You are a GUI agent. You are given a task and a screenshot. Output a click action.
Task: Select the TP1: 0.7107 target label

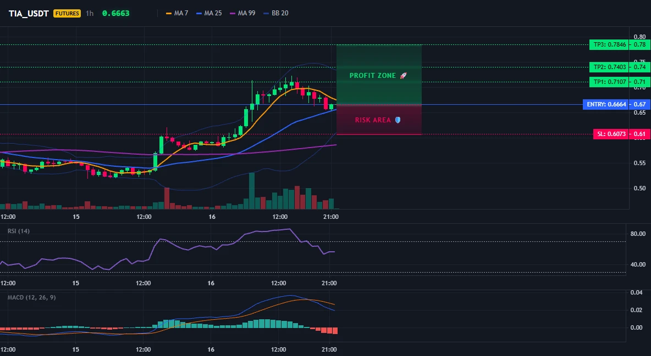(609, 82)
